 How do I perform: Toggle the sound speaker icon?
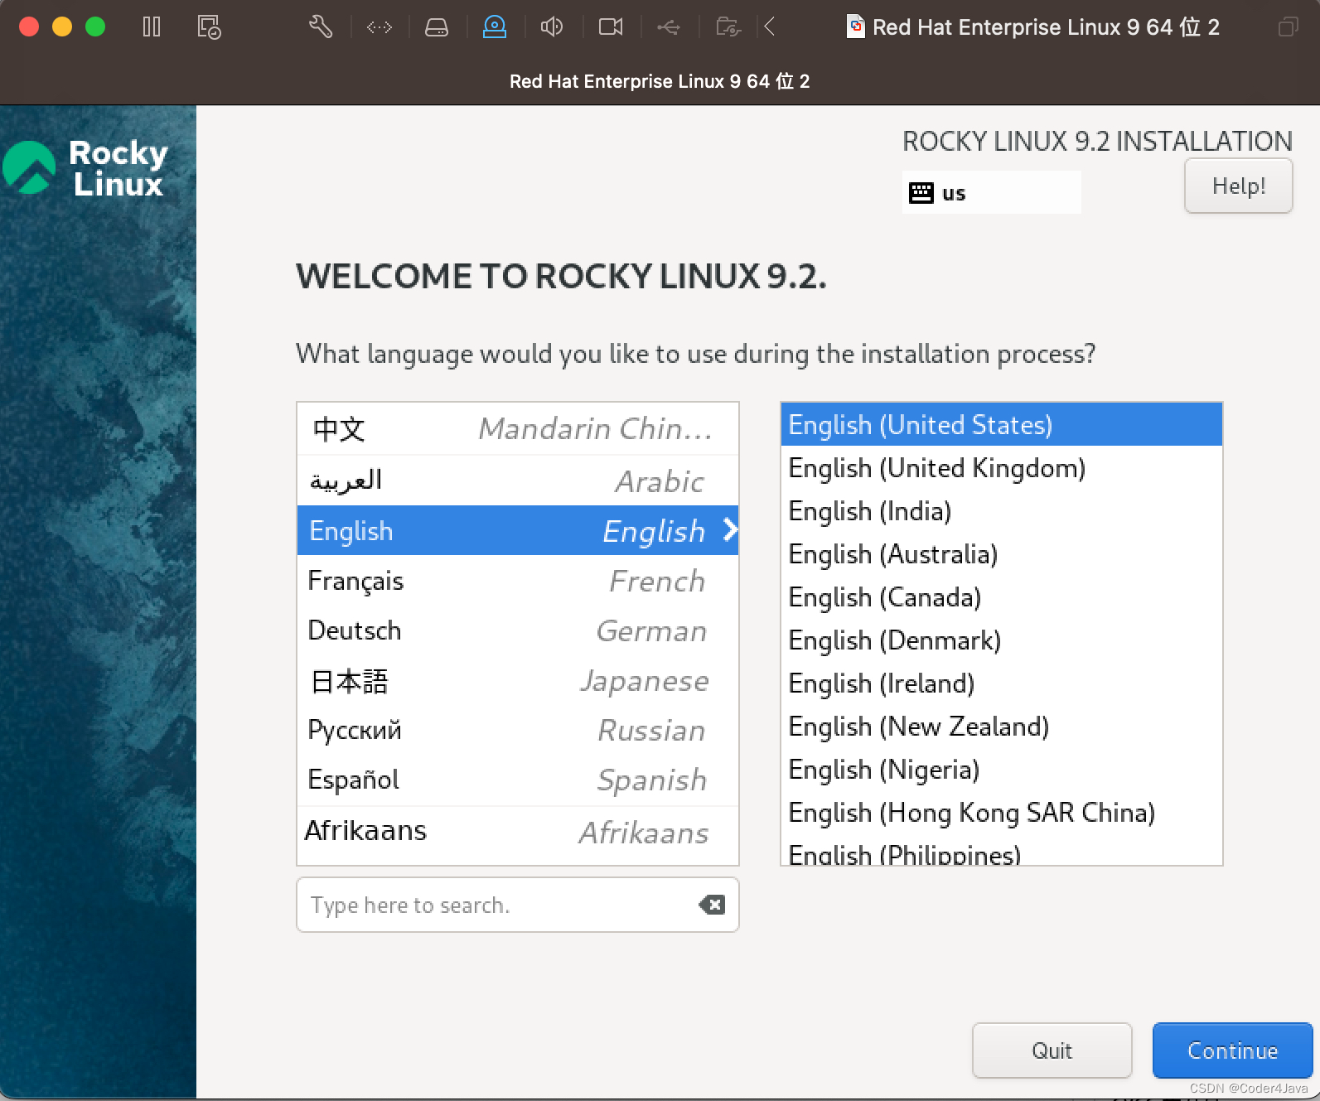552,27
